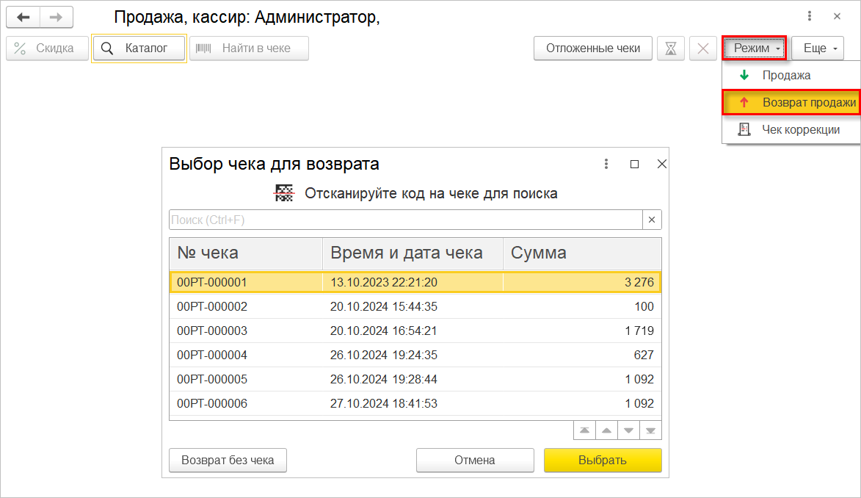Click the X cancel receipt toolbar icon
Screen dimensions: 861x498
702,48
